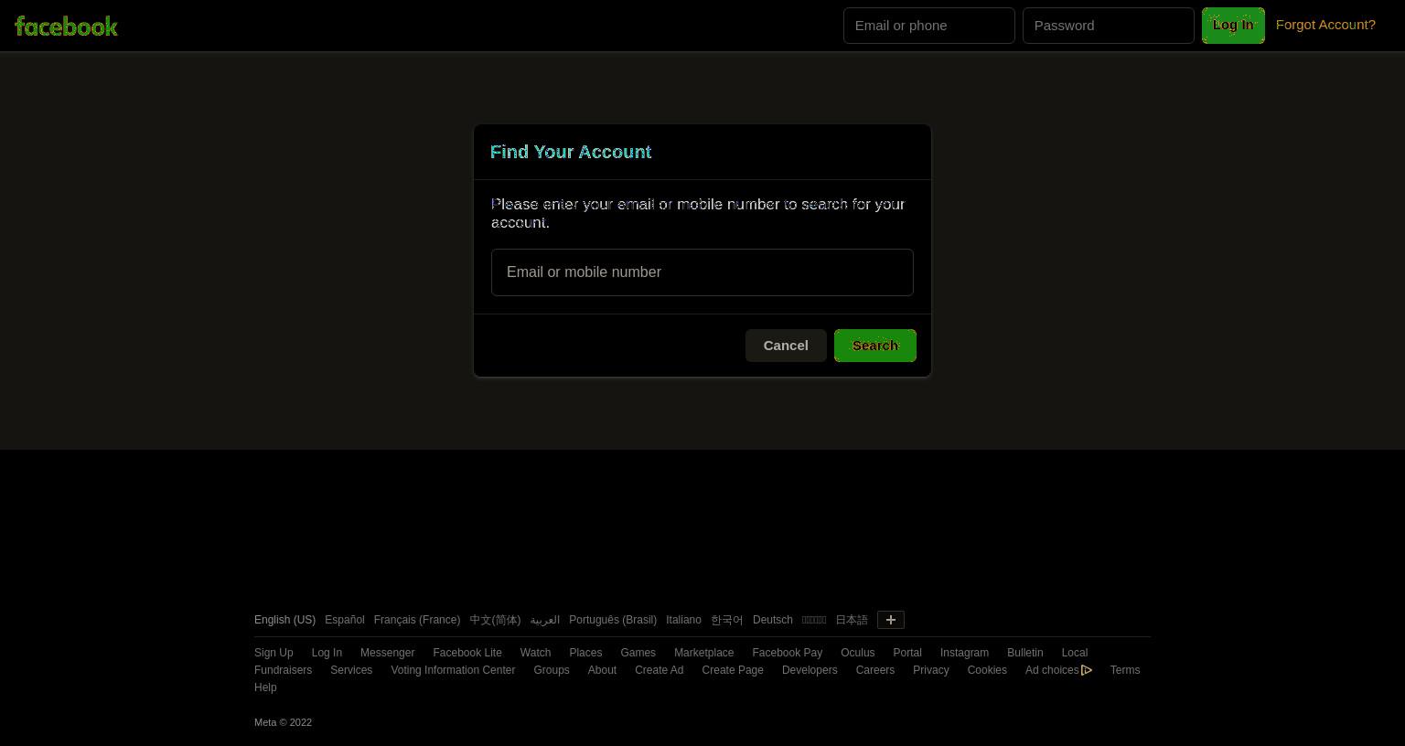Open the Privacy footer link
The height and width of the screenshot is (746, 1405).
pyautogui.click(x=931, y=670)
